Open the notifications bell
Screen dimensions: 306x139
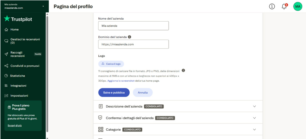(284, 6)
